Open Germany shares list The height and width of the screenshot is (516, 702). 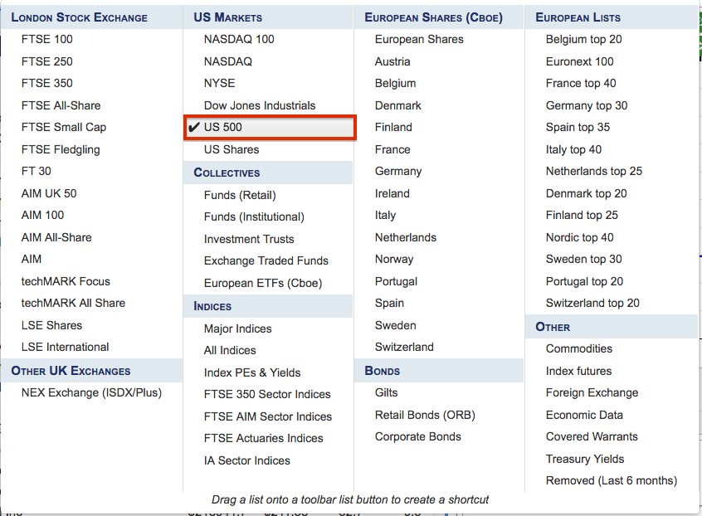(398, 172)
